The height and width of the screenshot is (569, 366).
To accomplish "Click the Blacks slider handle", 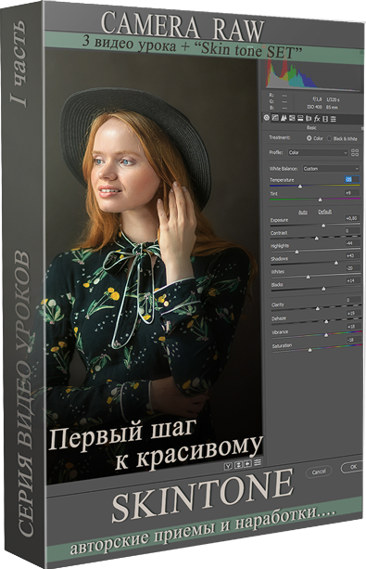I will (323, 289).
